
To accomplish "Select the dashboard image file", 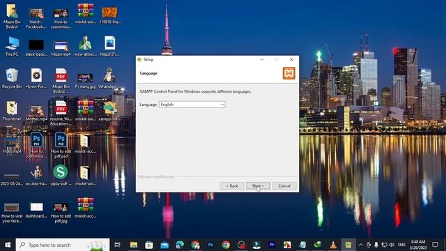I will point(36,210).
